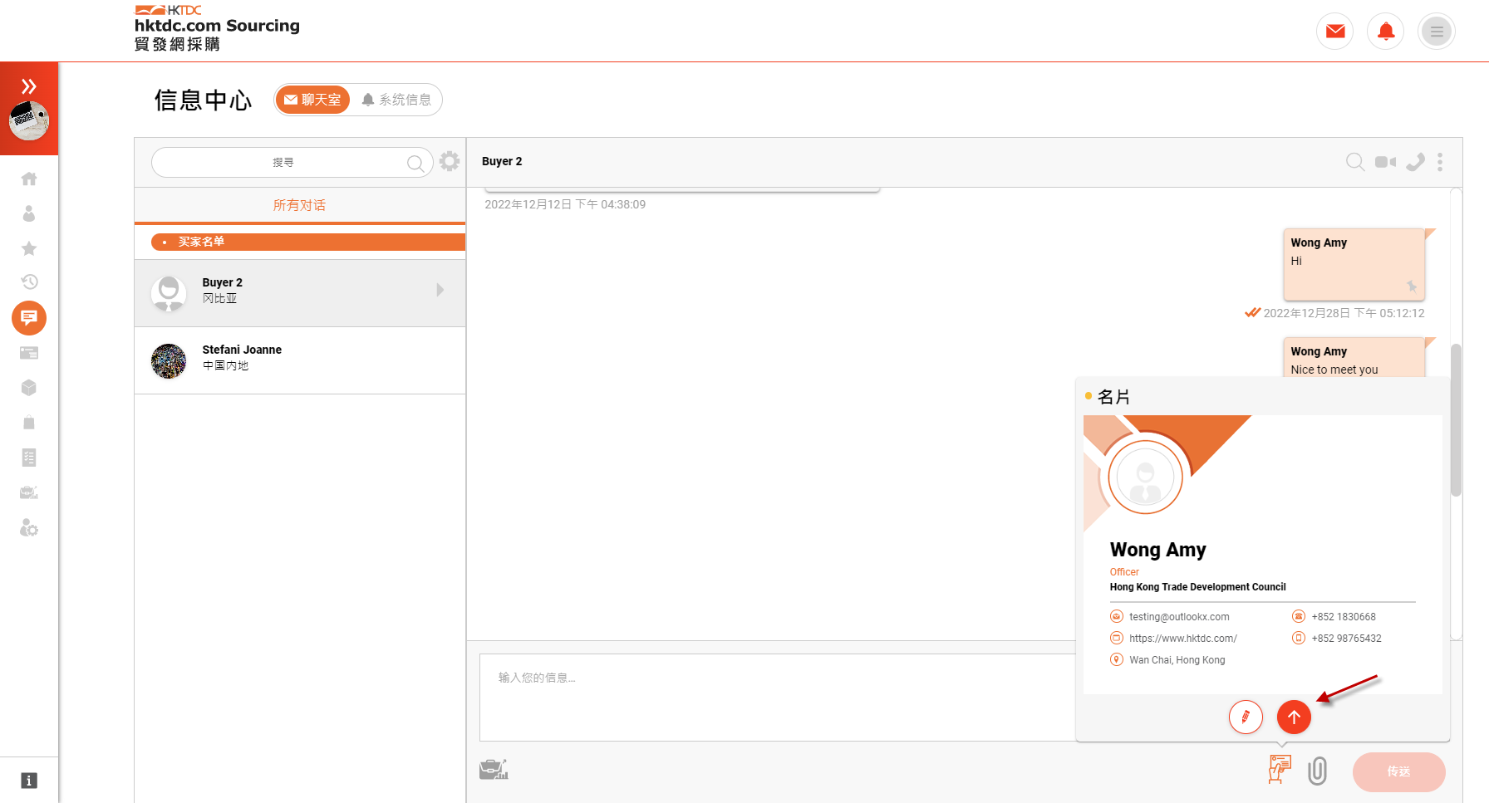Search within the chat using magnifier icon
1489x803 pixels.
(1355, 162)
